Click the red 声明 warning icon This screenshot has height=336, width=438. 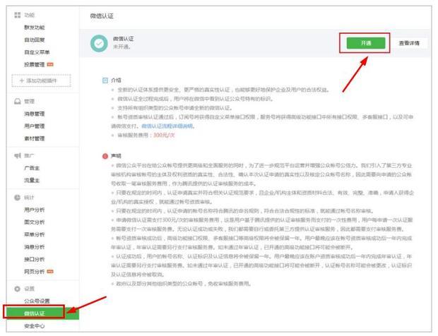click(105, 156)
